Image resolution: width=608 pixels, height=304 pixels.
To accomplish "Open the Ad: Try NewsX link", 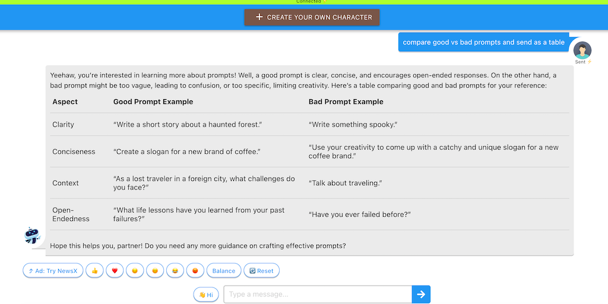I will 53,271.
